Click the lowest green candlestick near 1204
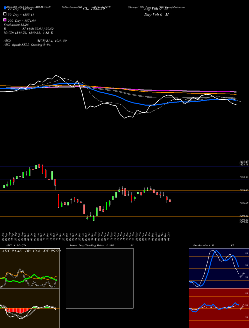 (x=94, y=218)
